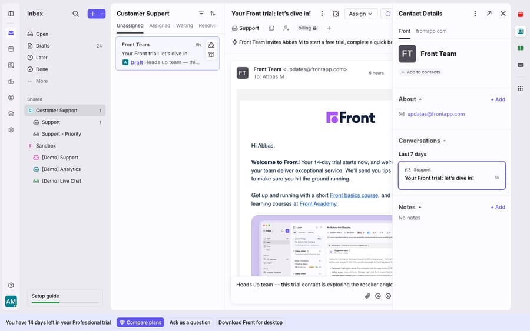The image size is (530, 331).
Task: Click the ticket icon next to Support
Action: pos(271,28)
